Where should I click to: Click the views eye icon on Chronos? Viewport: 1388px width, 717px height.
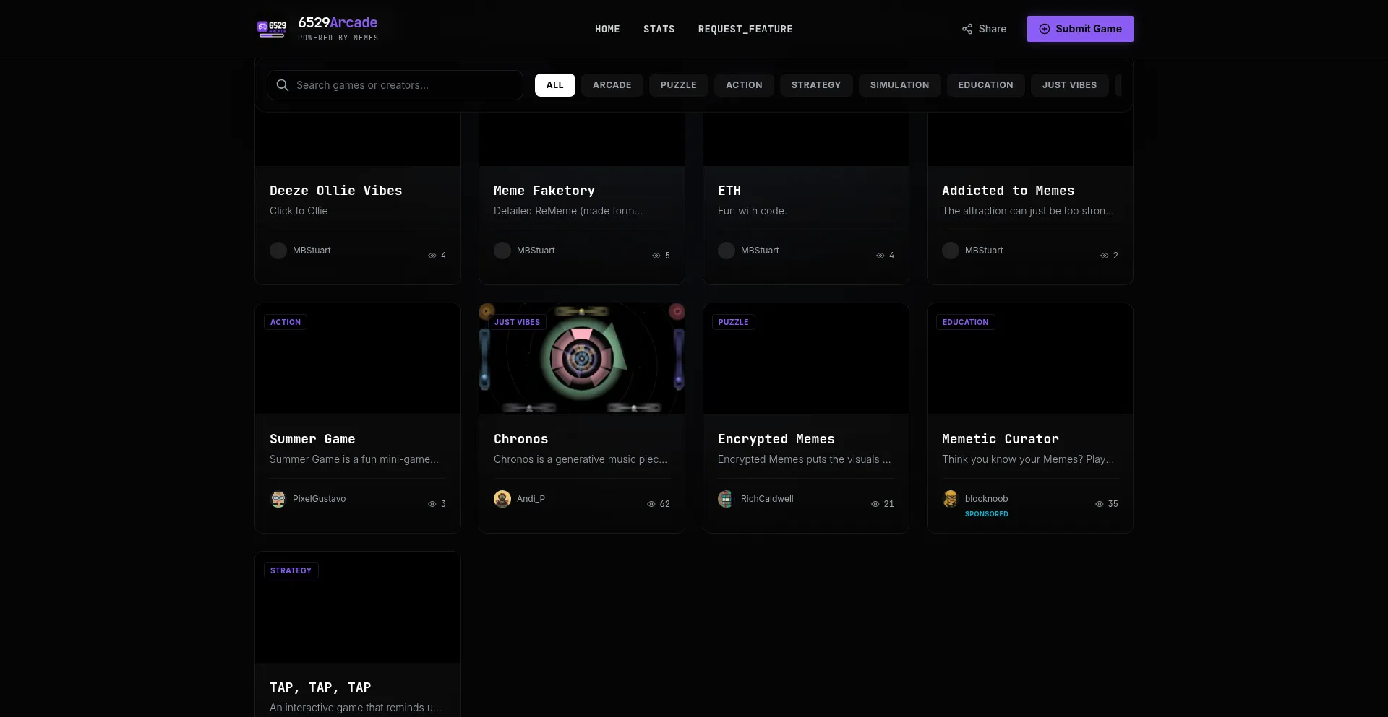651,504
